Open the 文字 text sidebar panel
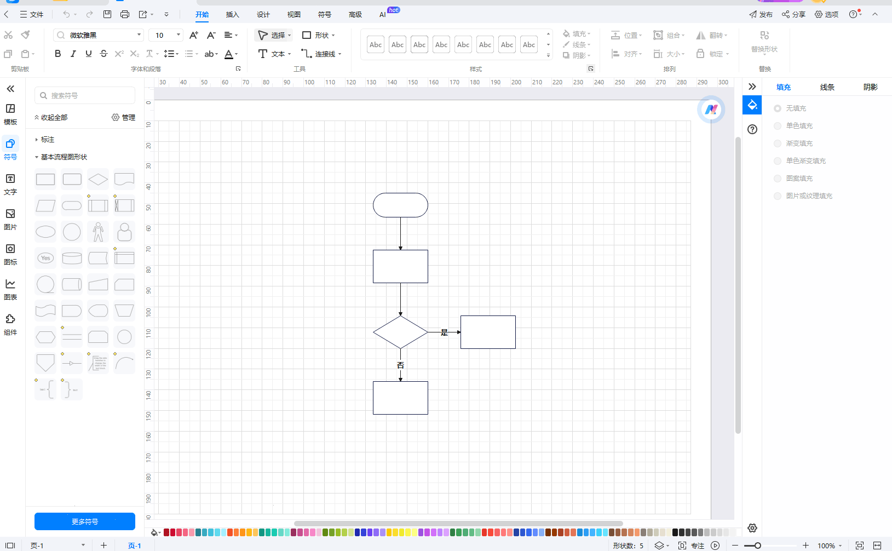This screenshot has width=892, height=551. 10,185
